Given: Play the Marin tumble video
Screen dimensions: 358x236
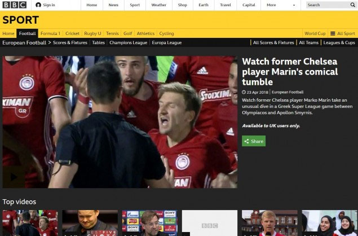Looking at the screenshot, I should tap(120, 121).
